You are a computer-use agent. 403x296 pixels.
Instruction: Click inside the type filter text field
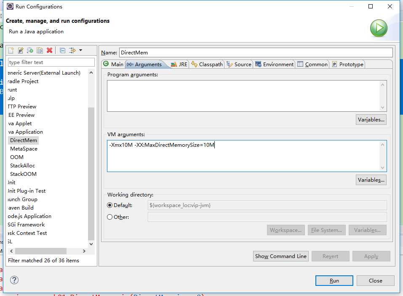click(x=51, y=62)
